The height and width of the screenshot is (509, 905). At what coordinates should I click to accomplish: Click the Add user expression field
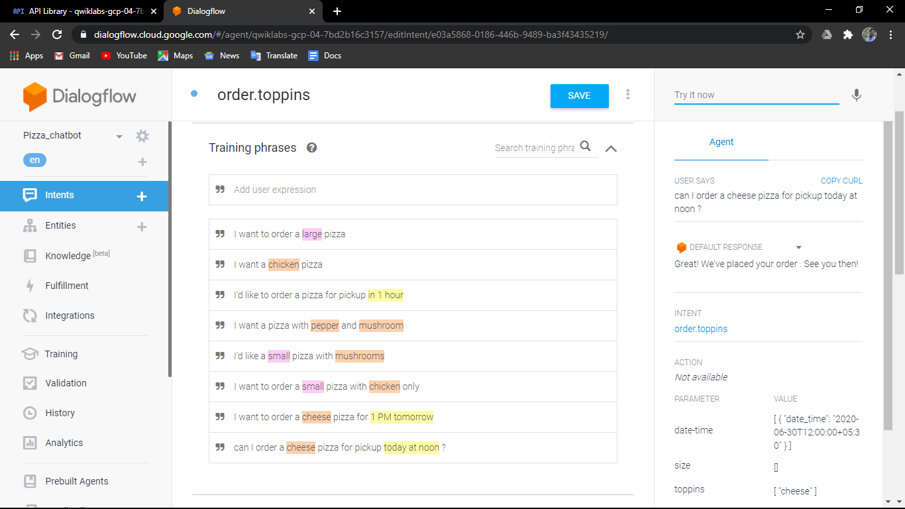coord(413,190)
